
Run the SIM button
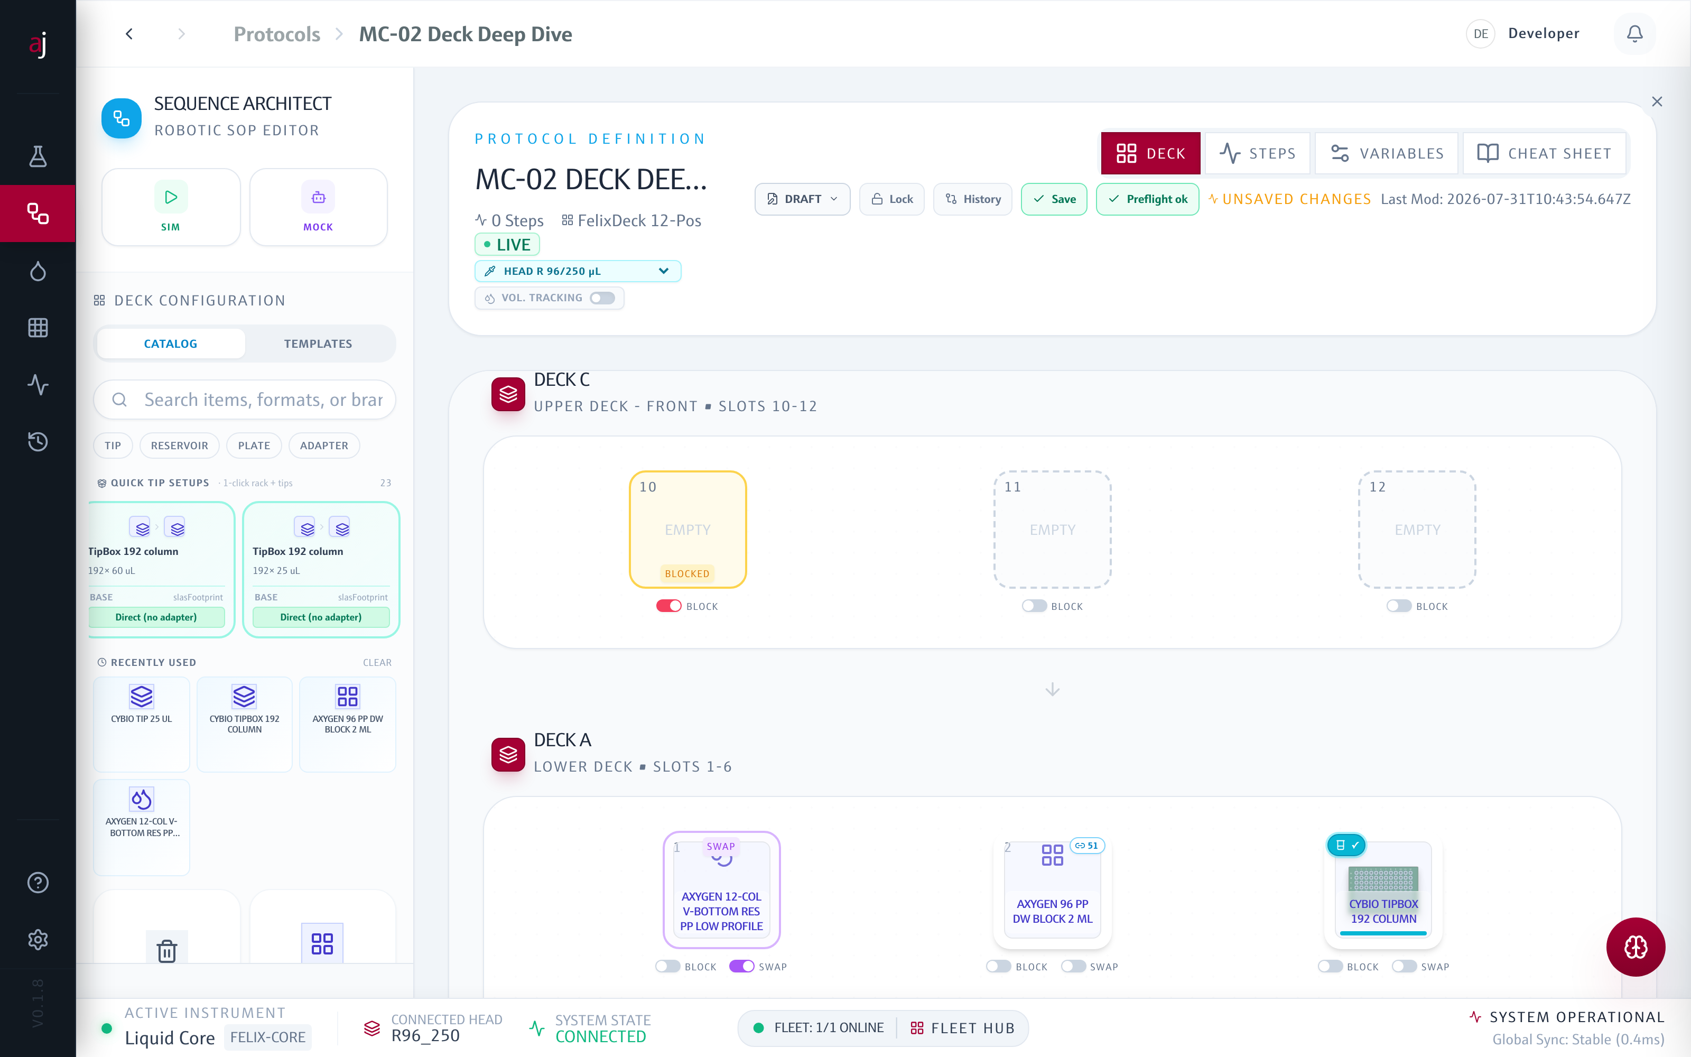[x=171, y=207]
